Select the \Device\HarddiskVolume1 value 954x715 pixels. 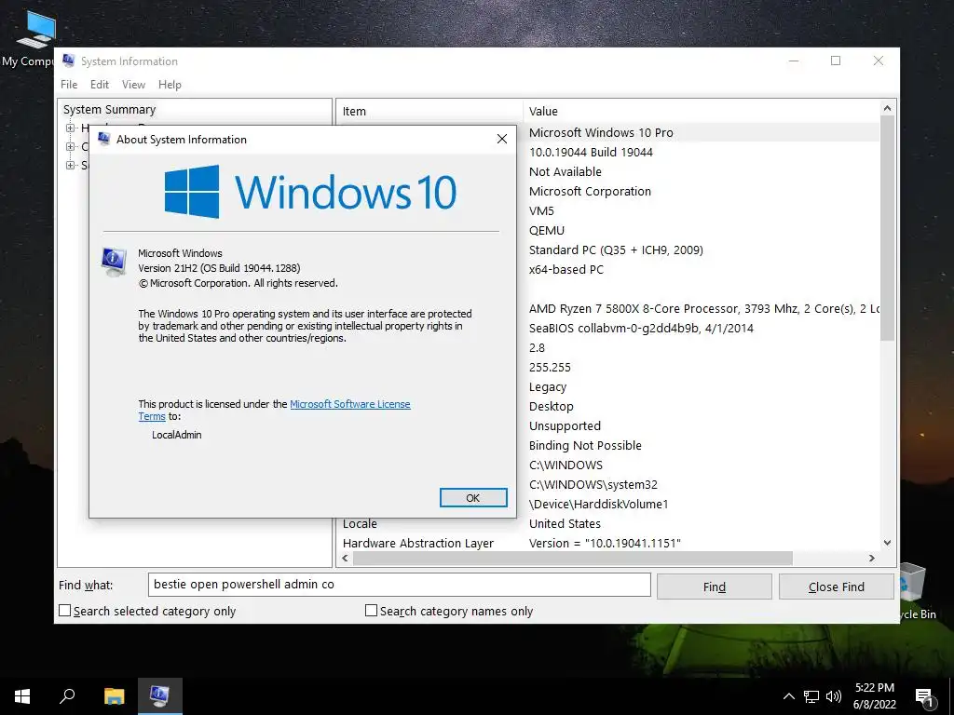(599, 504)
